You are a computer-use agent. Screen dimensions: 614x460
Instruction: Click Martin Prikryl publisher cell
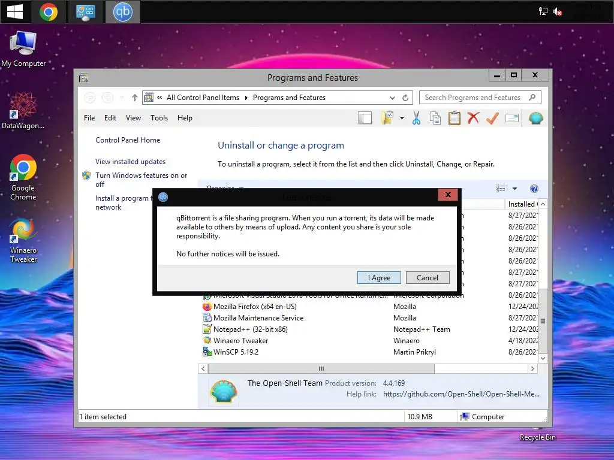click(414, 352)
